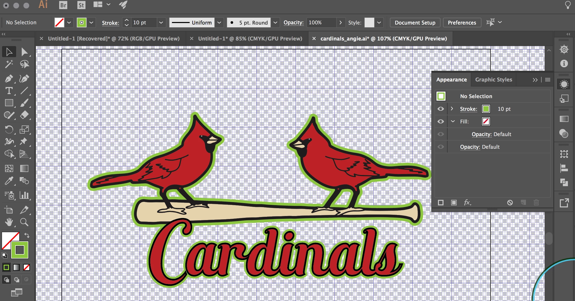Screen dimensions: 575x301
Task: Choose the Eyedropper tool
Action: coord(9,181)
